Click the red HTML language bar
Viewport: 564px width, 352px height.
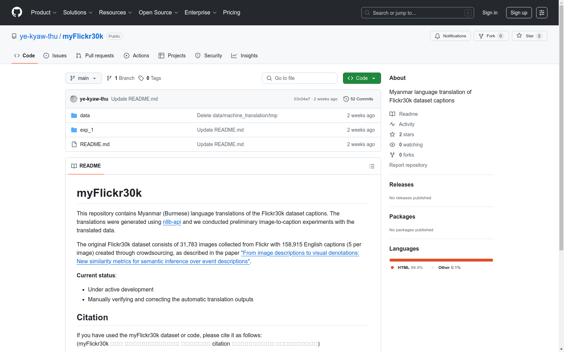click(x=441, y=260)
